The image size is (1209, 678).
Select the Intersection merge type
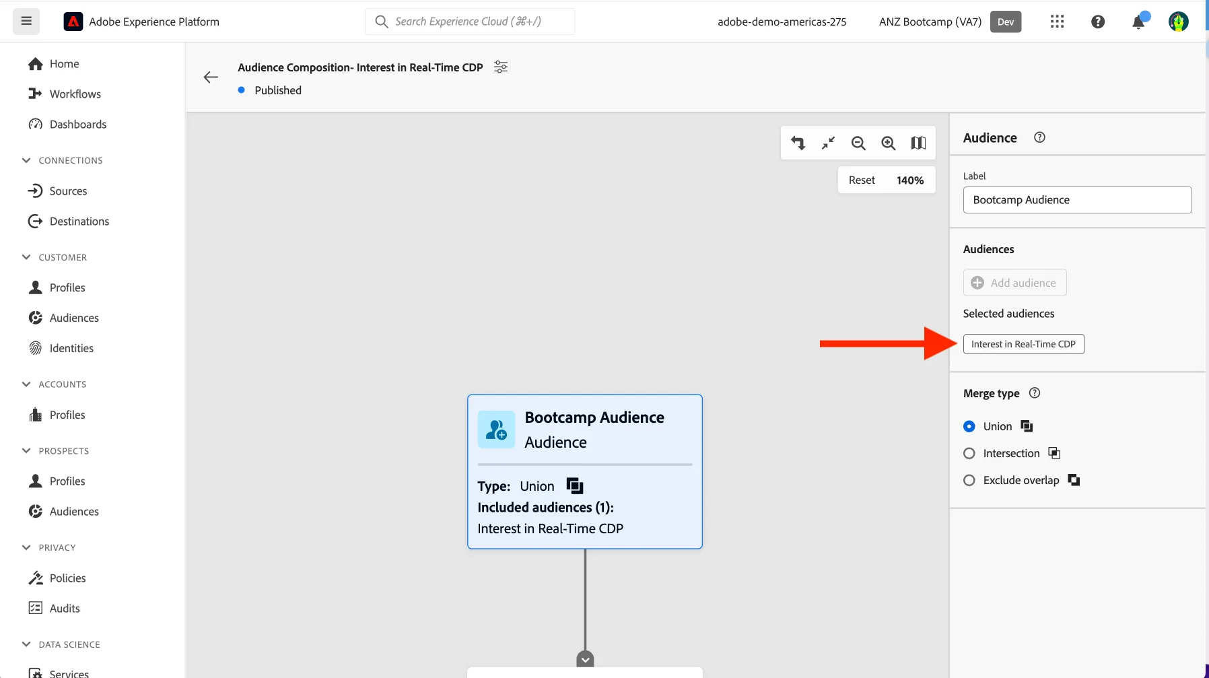[969, 453]
